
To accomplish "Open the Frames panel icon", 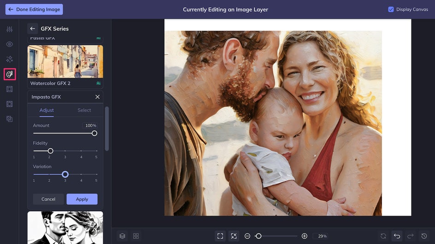I will tap(9, 89).
